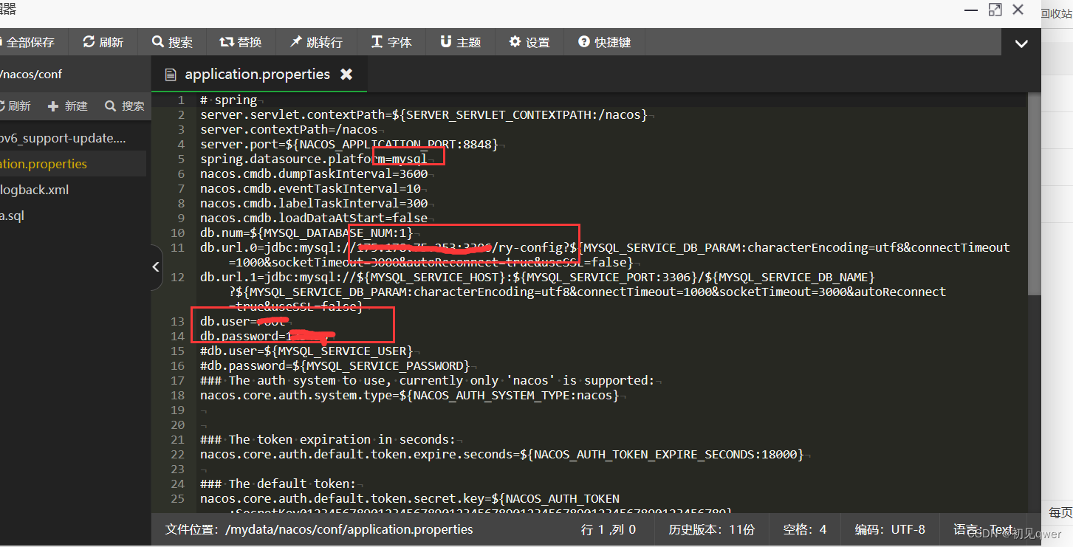Click the sidebar 新建 new file button
The width and height of the screenshot is (1073, 547).
click(68, 106)
